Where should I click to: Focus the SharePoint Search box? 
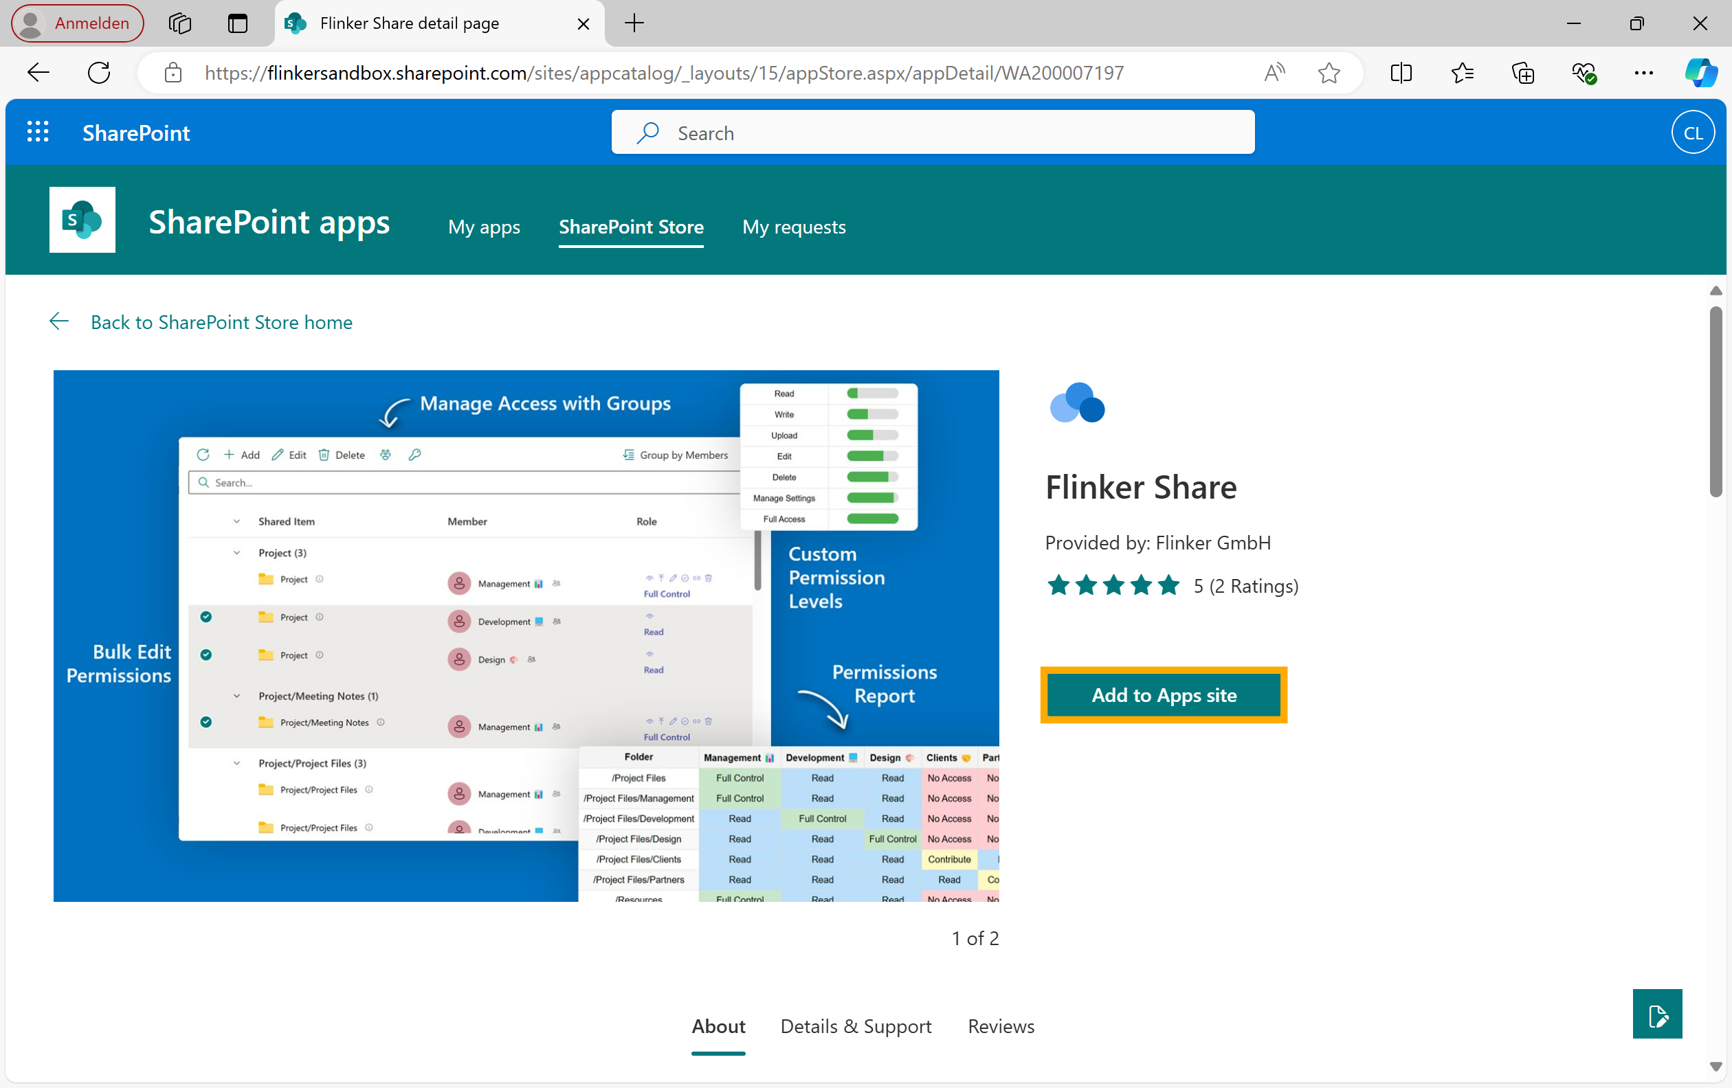coord(932,133)
